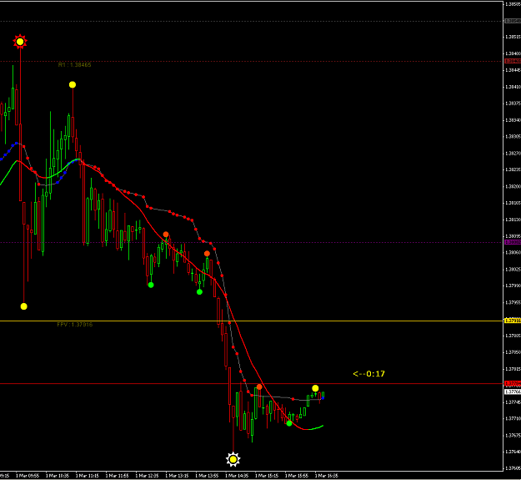Select the yellow 1.37916 price tag on the axis
The height and width of the screenshot is (480, 521).
(513, 321)
